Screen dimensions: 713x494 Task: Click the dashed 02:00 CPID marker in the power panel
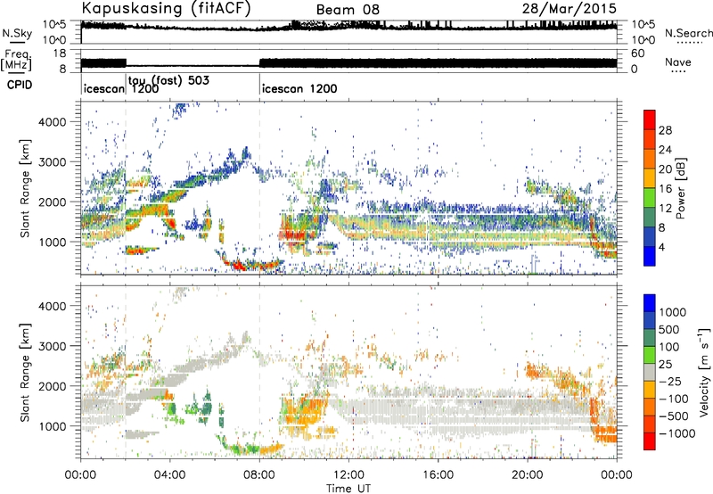(x=126, y=188)
